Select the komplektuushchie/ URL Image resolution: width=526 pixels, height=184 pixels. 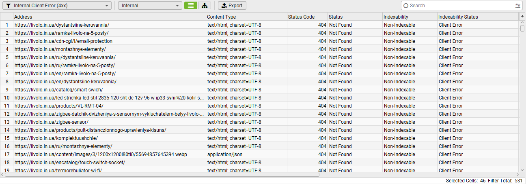(56, 138)
